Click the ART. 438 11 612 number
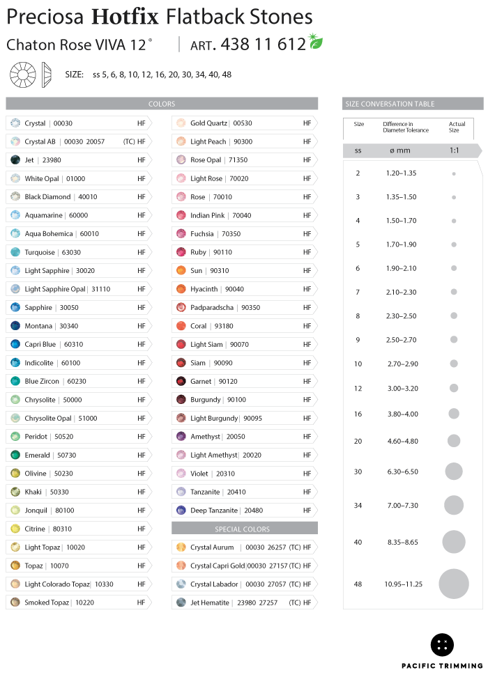The height and width of the screenshot is (677, 488). click(x=263, y=44)
